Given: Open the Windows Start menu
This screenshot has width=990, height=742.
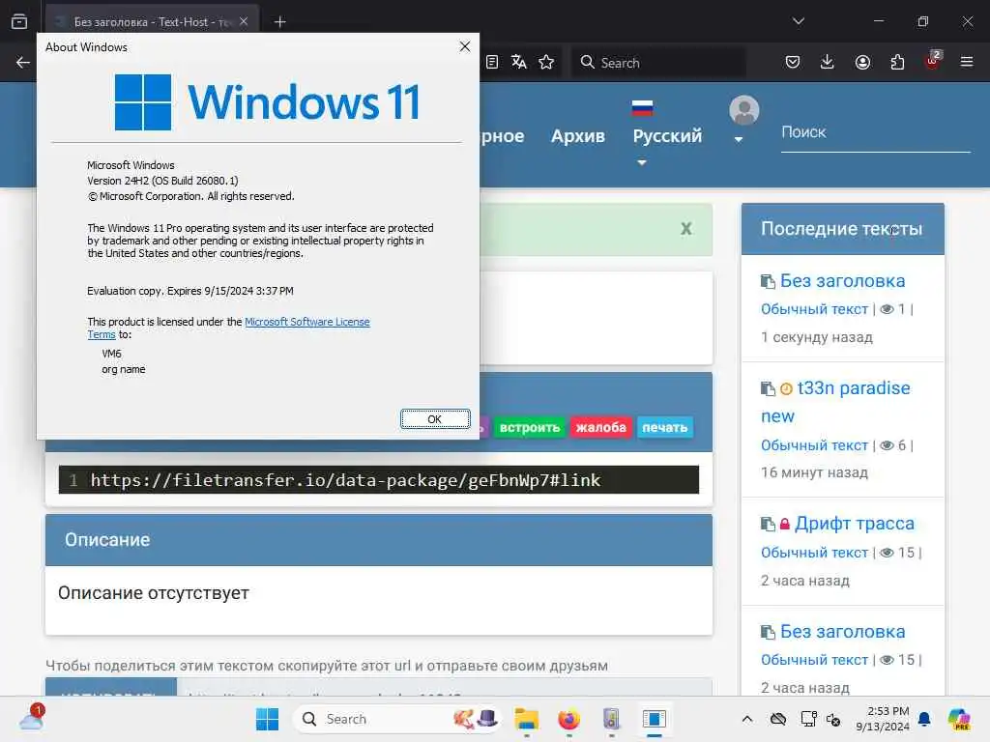Looking at the screenshot, I should tap(267, 719).
